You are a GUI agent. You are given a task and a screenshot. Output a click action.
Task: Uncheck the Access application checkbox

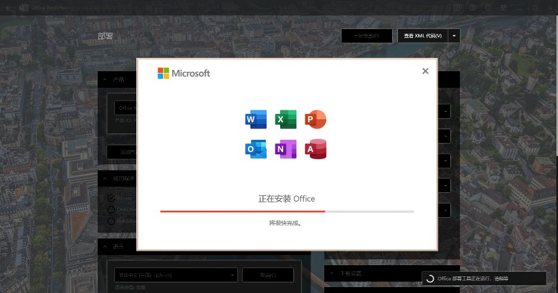[x=111, y=198]
